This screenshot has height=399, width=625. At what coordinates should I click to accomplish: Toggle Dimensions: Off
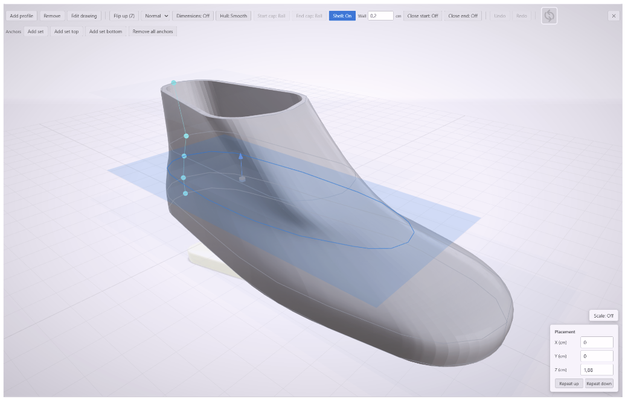point(193,16)
